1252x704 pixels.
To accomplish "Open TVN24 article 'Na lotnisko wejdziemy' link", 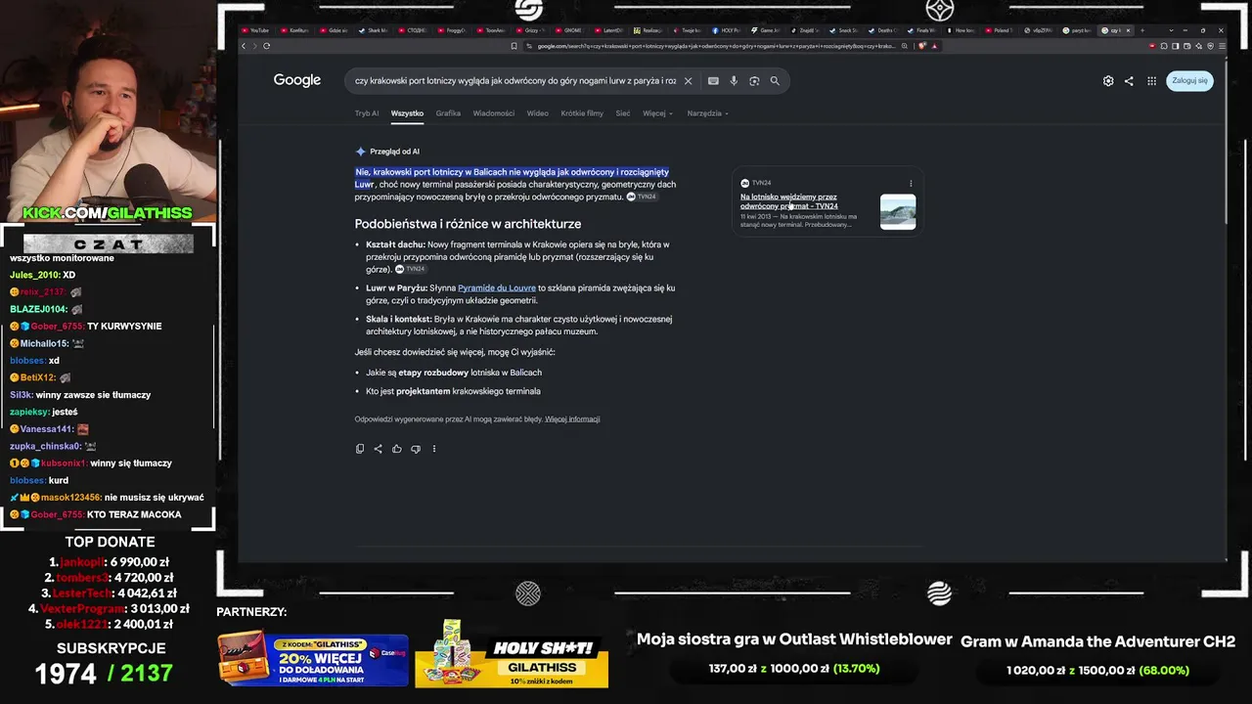I will point(789,201).
